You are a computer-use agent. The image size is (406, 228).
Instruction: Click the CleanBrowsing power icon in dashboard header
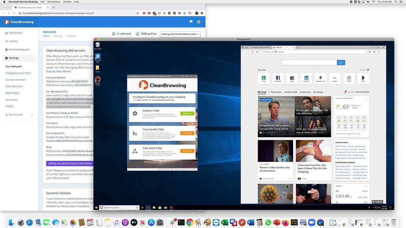[199, 22]
